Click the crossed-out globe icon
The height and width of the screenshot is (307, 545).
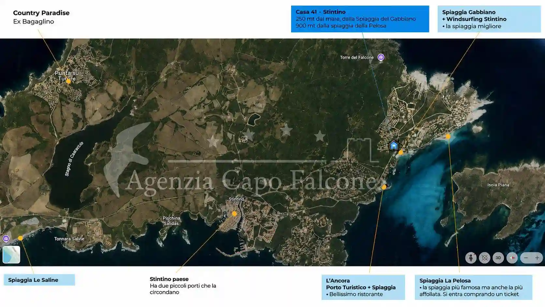click(484, 258)
